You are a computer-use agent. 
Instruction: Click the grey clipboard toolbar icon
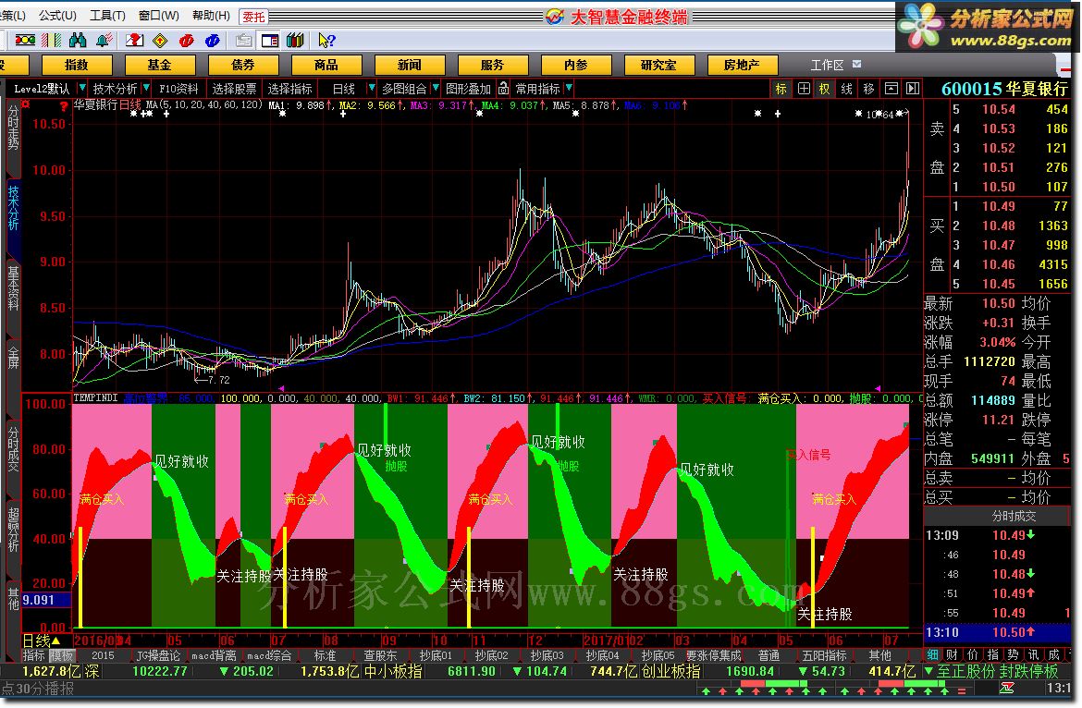(x=243, y=41)
